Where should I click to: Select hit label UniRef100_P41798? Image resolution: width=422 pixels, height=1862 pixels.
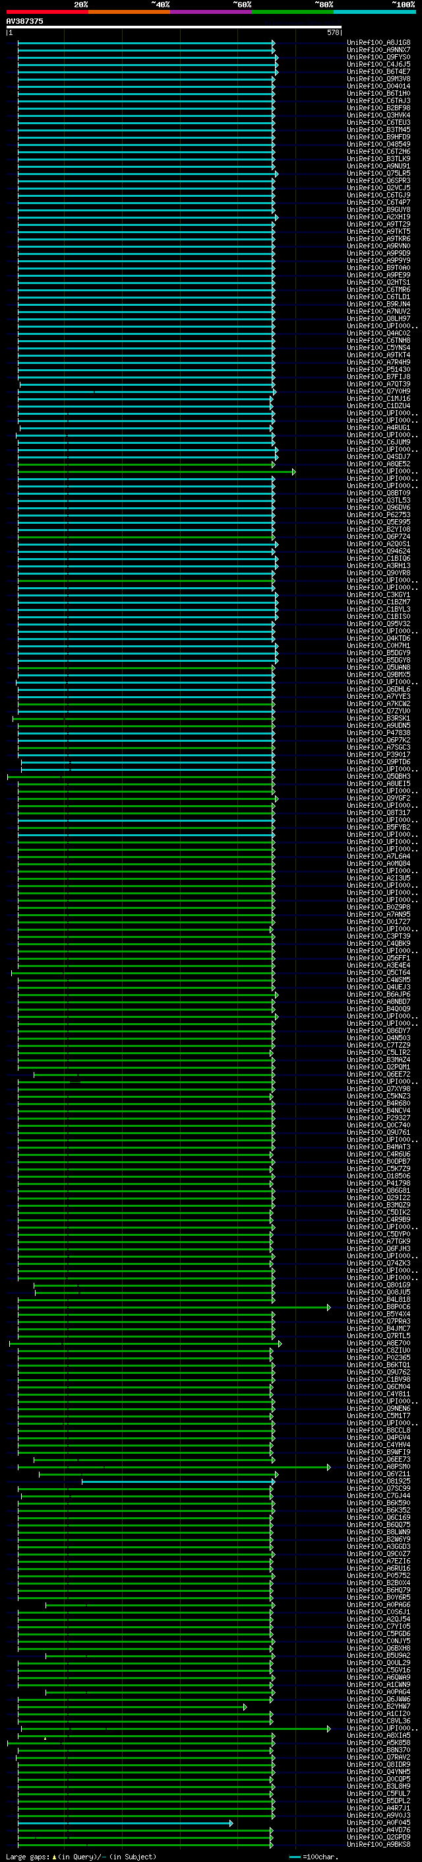point(378,1183)
